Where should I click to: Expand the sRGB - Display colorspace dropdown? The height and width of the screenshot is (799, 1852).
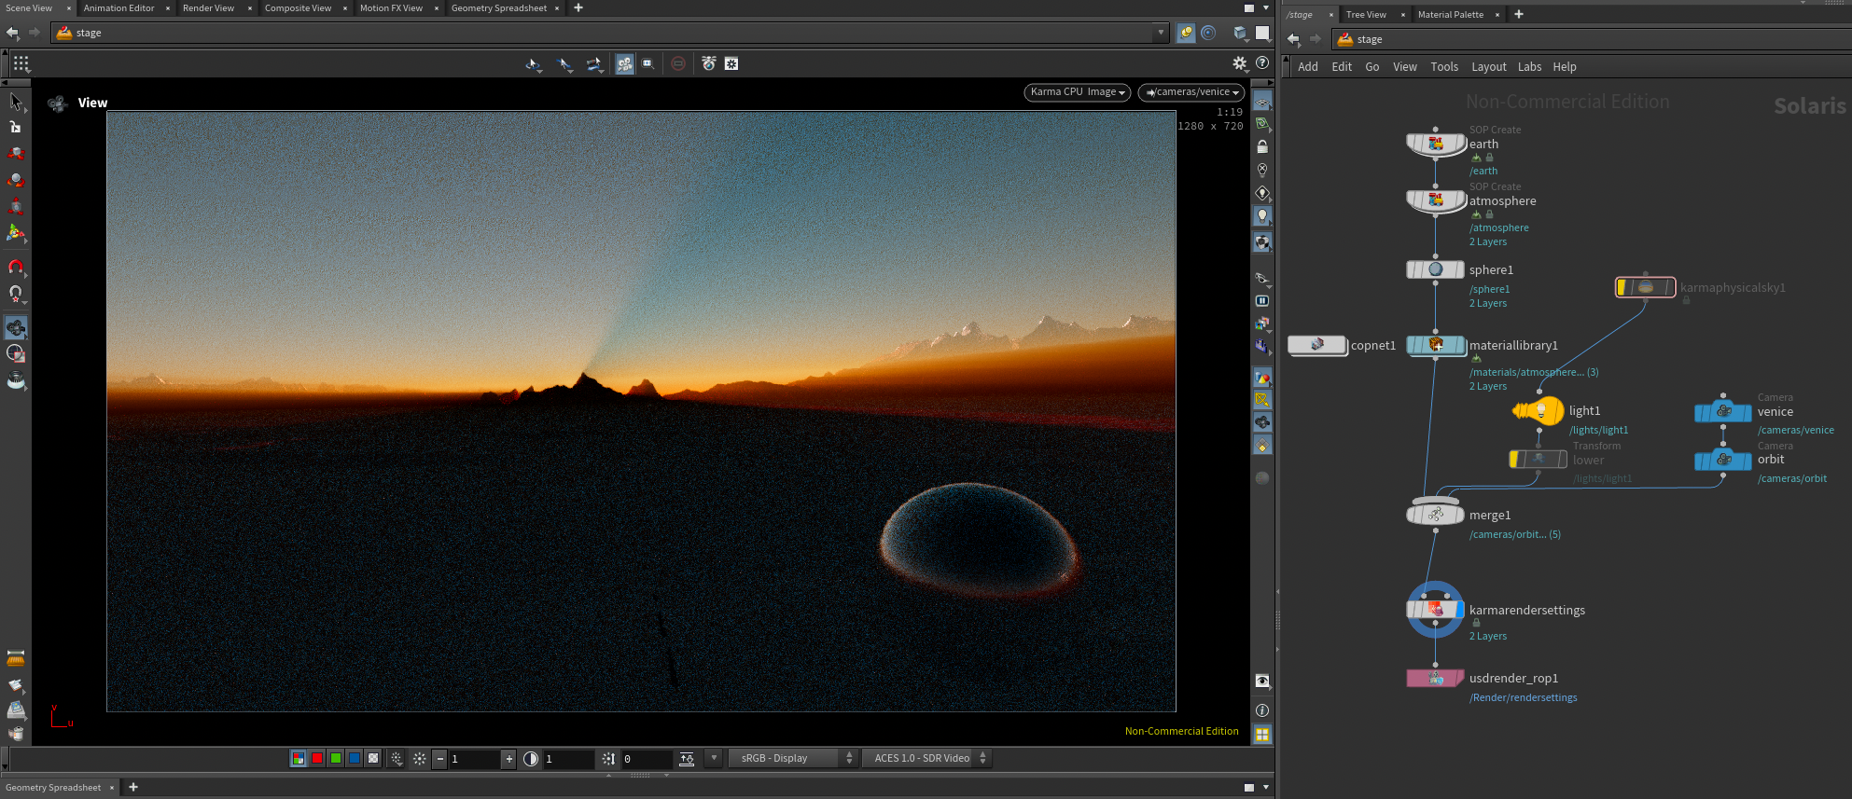793,759
